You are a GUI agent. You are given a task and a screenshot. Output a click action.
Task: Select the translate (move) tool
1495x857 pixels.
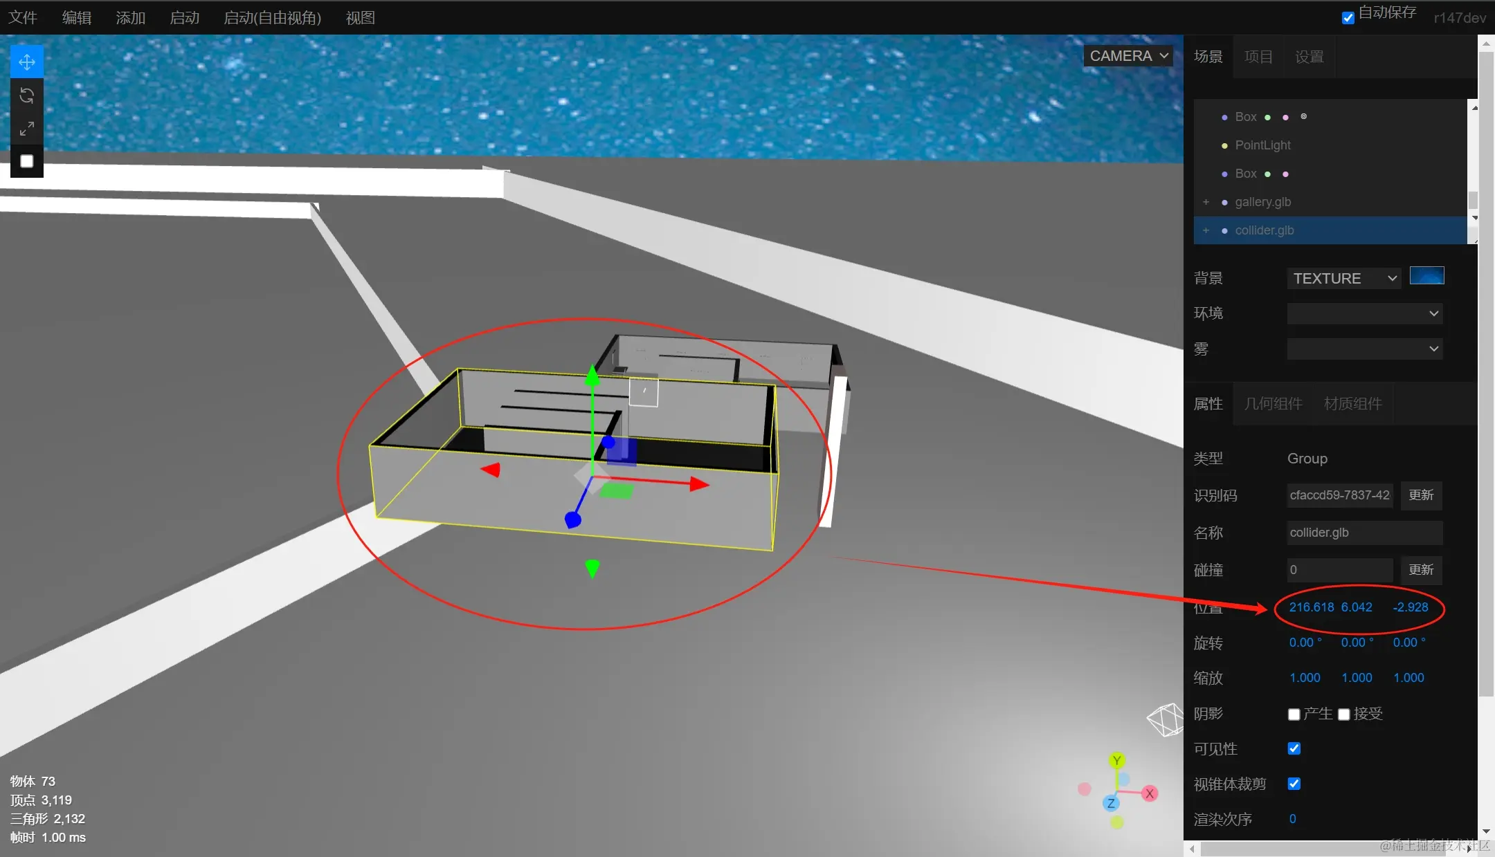click(27, 62)
